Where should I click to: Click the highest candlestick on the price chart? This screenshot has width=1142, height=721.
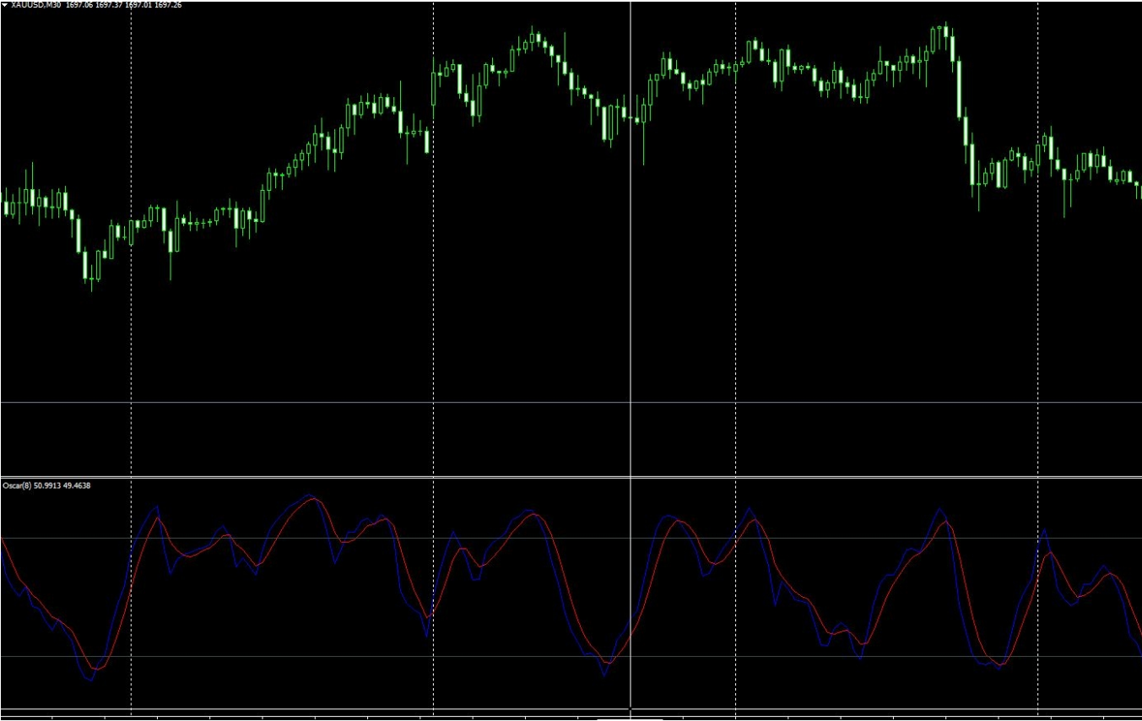pos(945,32)
